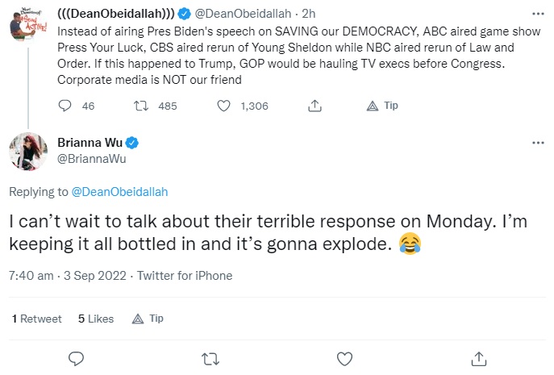Viewport: 554px width, 375px height.
Task: View the 5 Likes list
Action: click(x=96, y=319)
